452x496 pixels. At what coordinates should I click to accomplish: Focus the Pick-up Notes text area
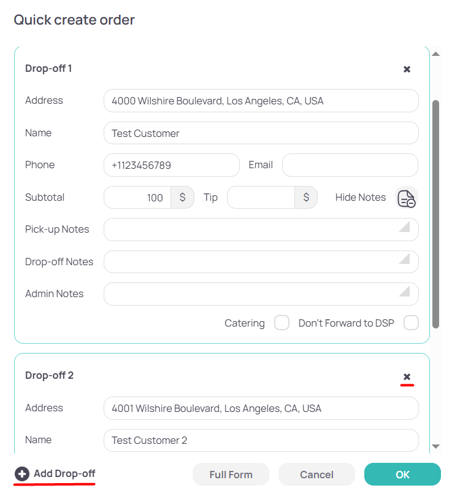[261, 230]
